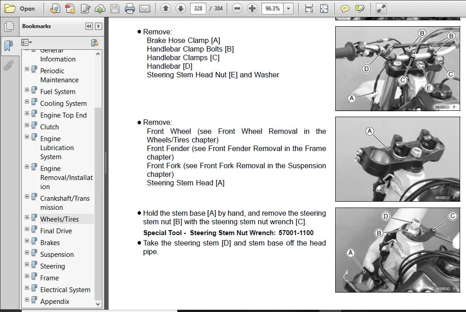Expand the Electrical System bookmark node
The image size is (466, 312).
tap(27, 288)
